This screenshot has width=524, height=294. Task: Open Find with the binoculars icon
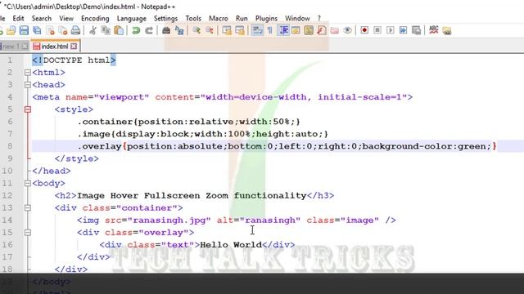click(166, 31)
